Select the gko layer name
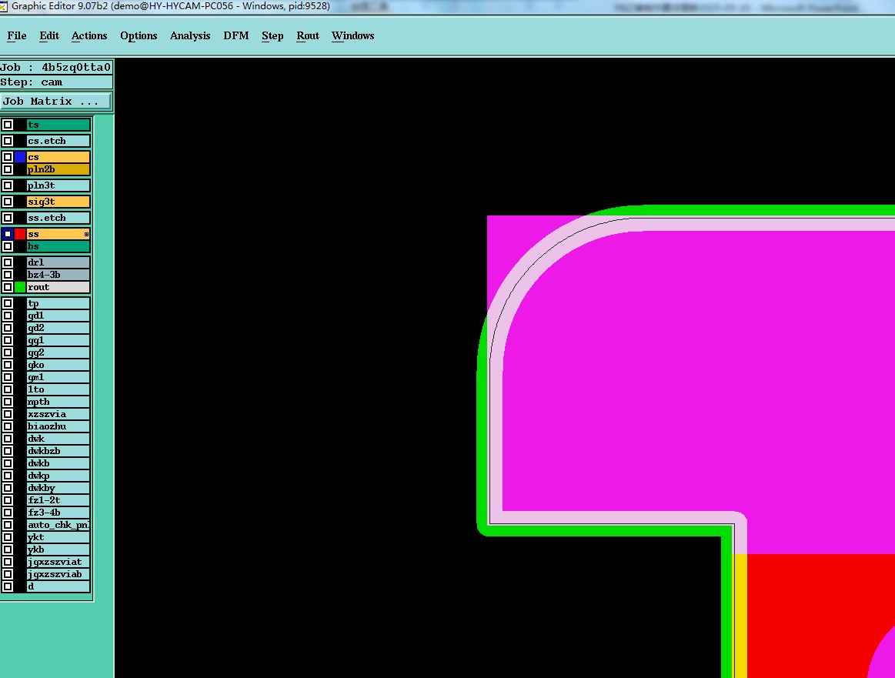The height and width of the screenshot is (678, 895). coord(58,365)
